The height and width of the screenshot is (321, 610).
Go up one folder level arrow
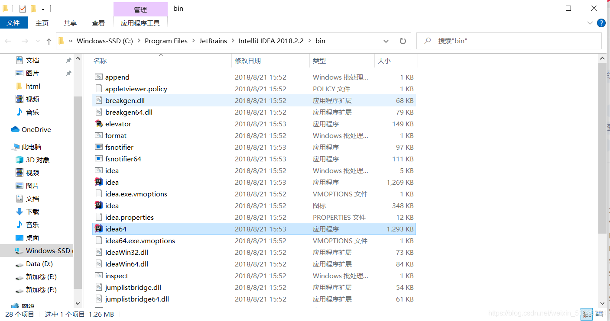(x=49, y=41)
